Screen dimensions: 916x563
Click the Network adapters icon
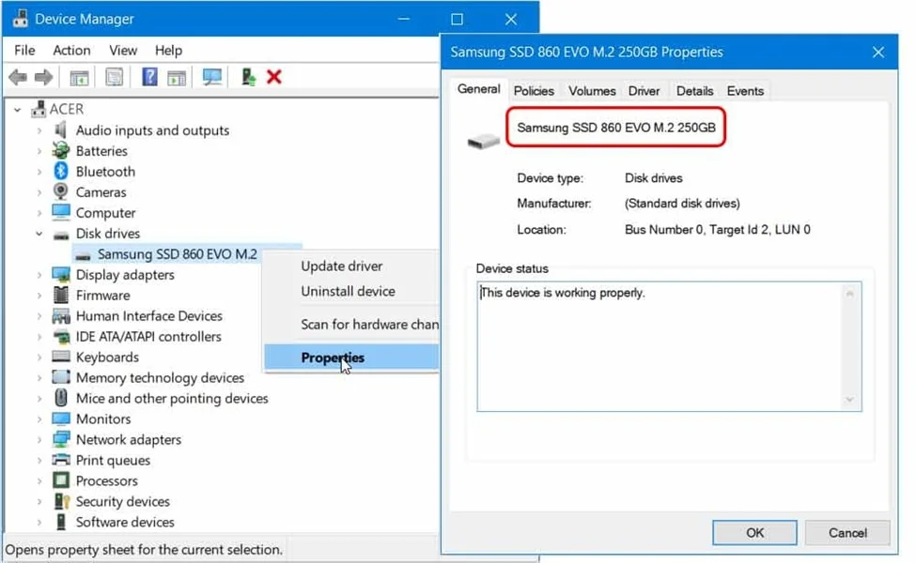click(61, 439)
